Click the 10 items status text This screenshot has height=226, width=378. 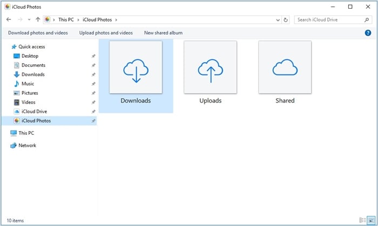pos(15,221)
